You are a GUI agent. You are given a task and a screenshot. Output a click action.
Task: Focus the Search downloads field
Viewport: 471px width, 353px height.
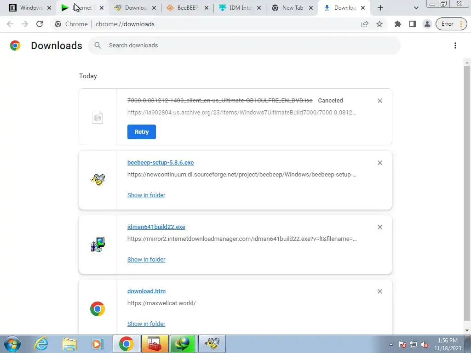coord(244,46)
